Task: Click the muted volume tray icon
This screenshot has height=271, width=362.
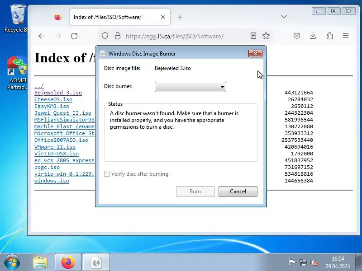Action: (314, 262)
